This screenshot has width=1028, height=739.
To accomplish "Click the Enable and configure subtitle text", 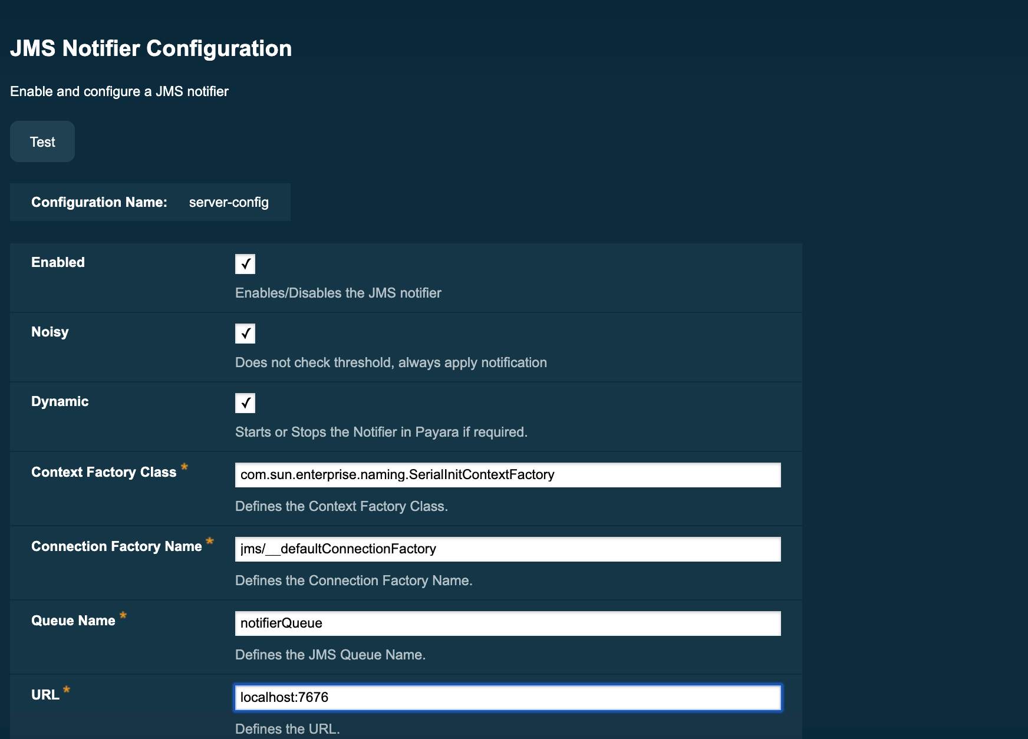I will point(119,91).
